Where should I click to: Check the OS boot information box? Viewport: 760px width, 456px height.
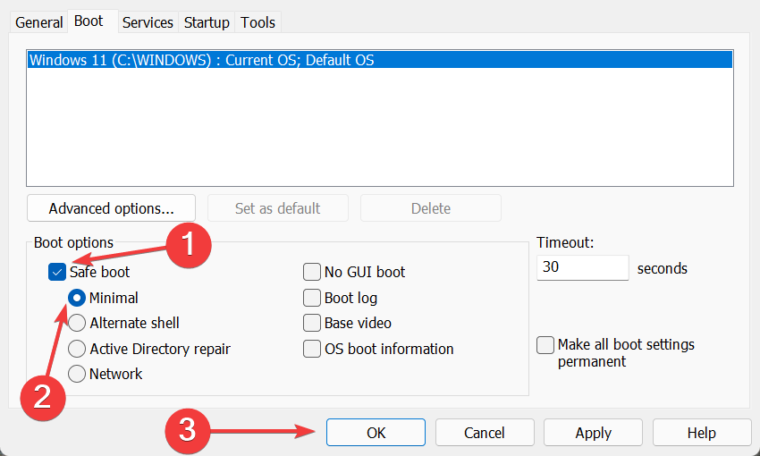coord(312,349)
